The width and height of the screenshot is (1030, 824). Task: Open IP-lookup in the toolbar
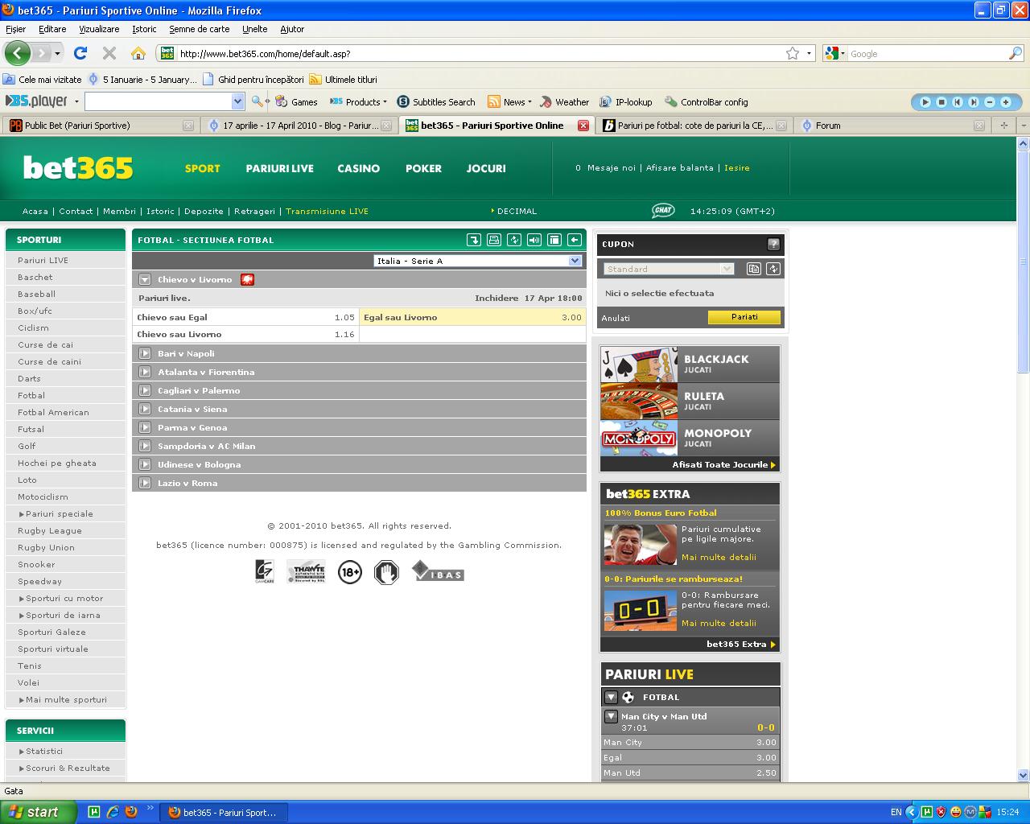pos(626,102)
